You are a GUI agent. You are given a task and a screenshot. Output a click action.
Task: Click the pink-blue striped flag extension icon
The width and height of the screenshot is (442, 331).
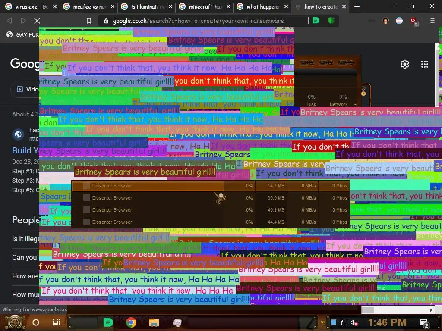(399, 21)
